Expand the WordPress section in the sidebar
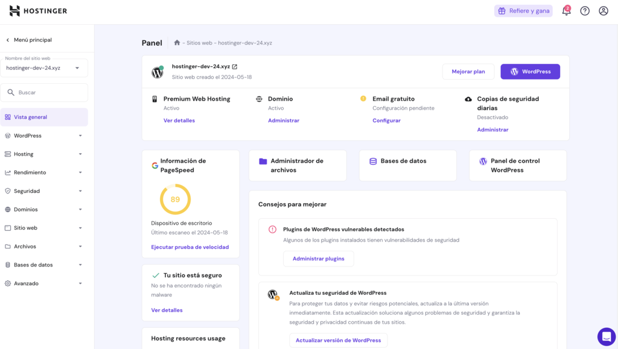This screenshot has width=618, height=349. click(45, 135)
